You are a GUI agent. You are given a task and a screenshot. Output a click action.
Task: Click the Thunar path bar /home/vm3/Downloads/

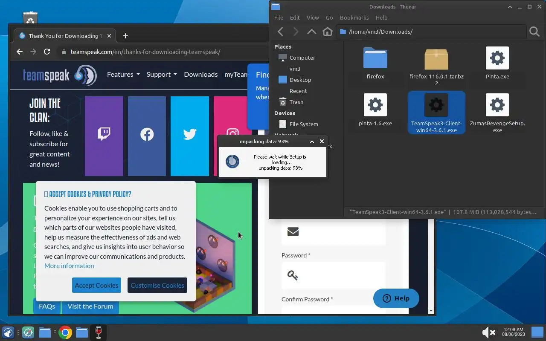click(x=431, y=32)
